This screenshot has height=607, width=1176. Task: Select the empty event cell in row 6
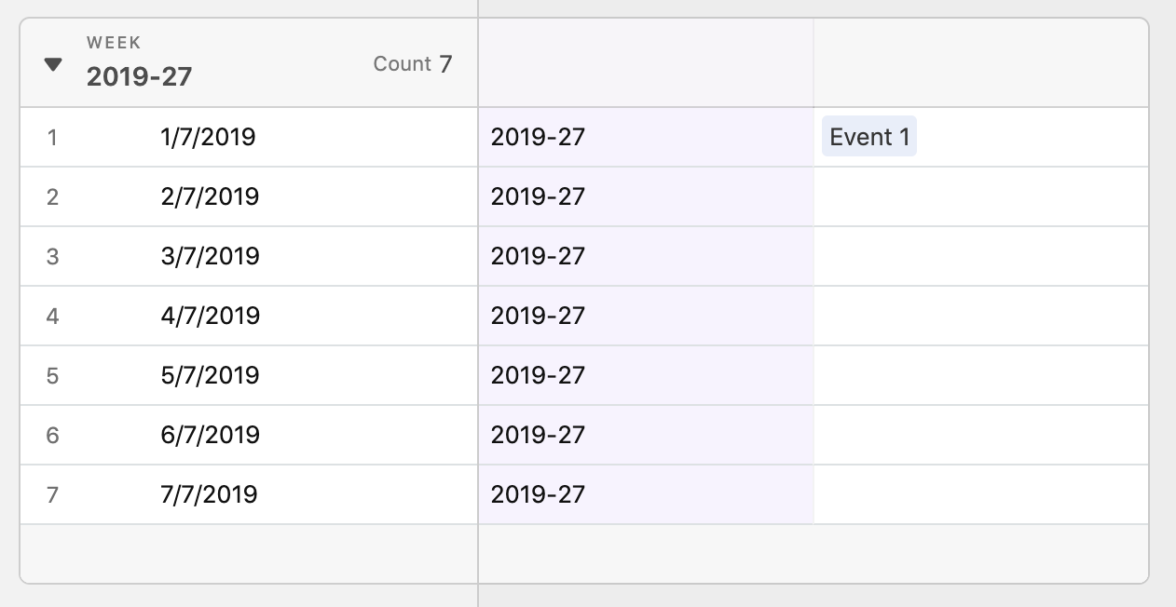click(x=981, y=435)
